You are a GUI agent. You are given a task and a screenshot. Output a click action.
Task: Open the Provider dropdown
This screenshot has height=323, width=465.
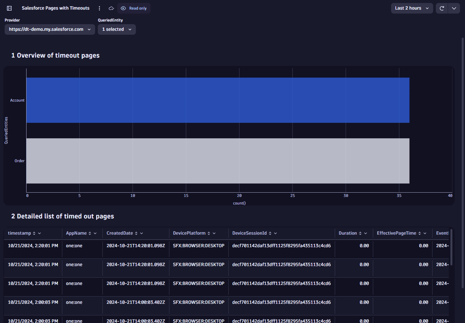point(50,29)
